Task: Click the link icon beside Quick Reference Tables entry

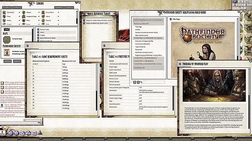Action: pyautogui.click(x=38, y=38)
